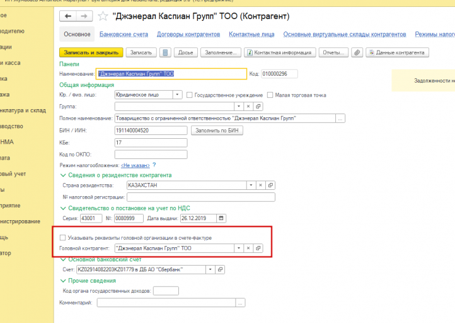
Task: Click the paperclip attachments icon
Action: tap(357, 52)
